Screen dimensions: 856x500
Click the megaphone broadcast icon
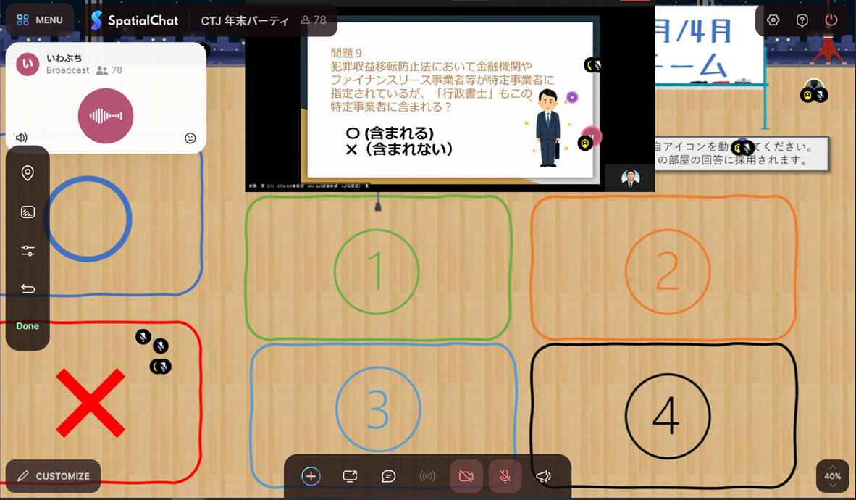[543, 476]
